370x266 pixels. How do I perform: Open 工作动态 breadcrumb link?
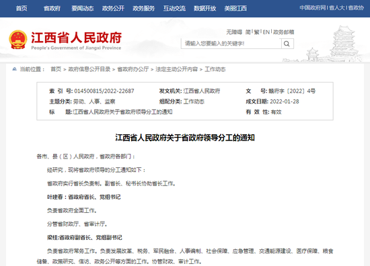point(215,69)
